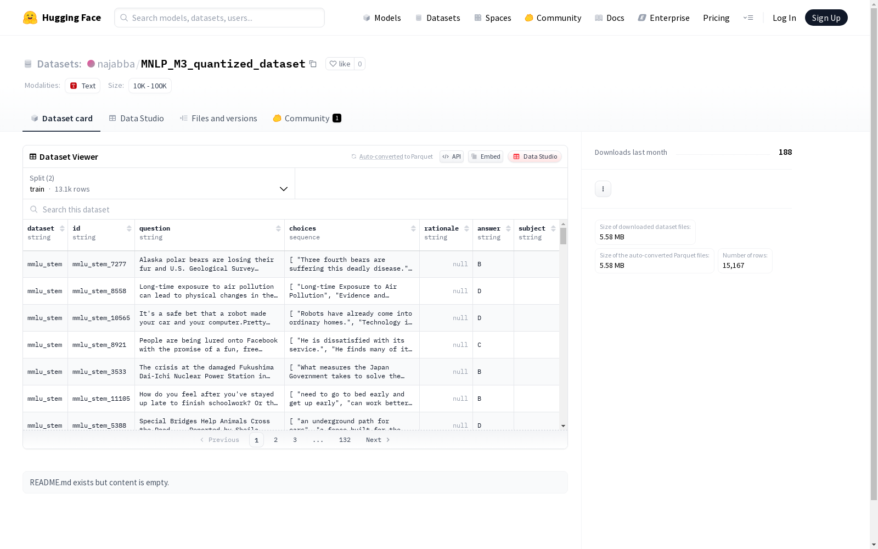Viewport: 878px width, 549px height.
Task: Expand the Split train dropdown
Action: pyautogui.click(x=159, y=183)
